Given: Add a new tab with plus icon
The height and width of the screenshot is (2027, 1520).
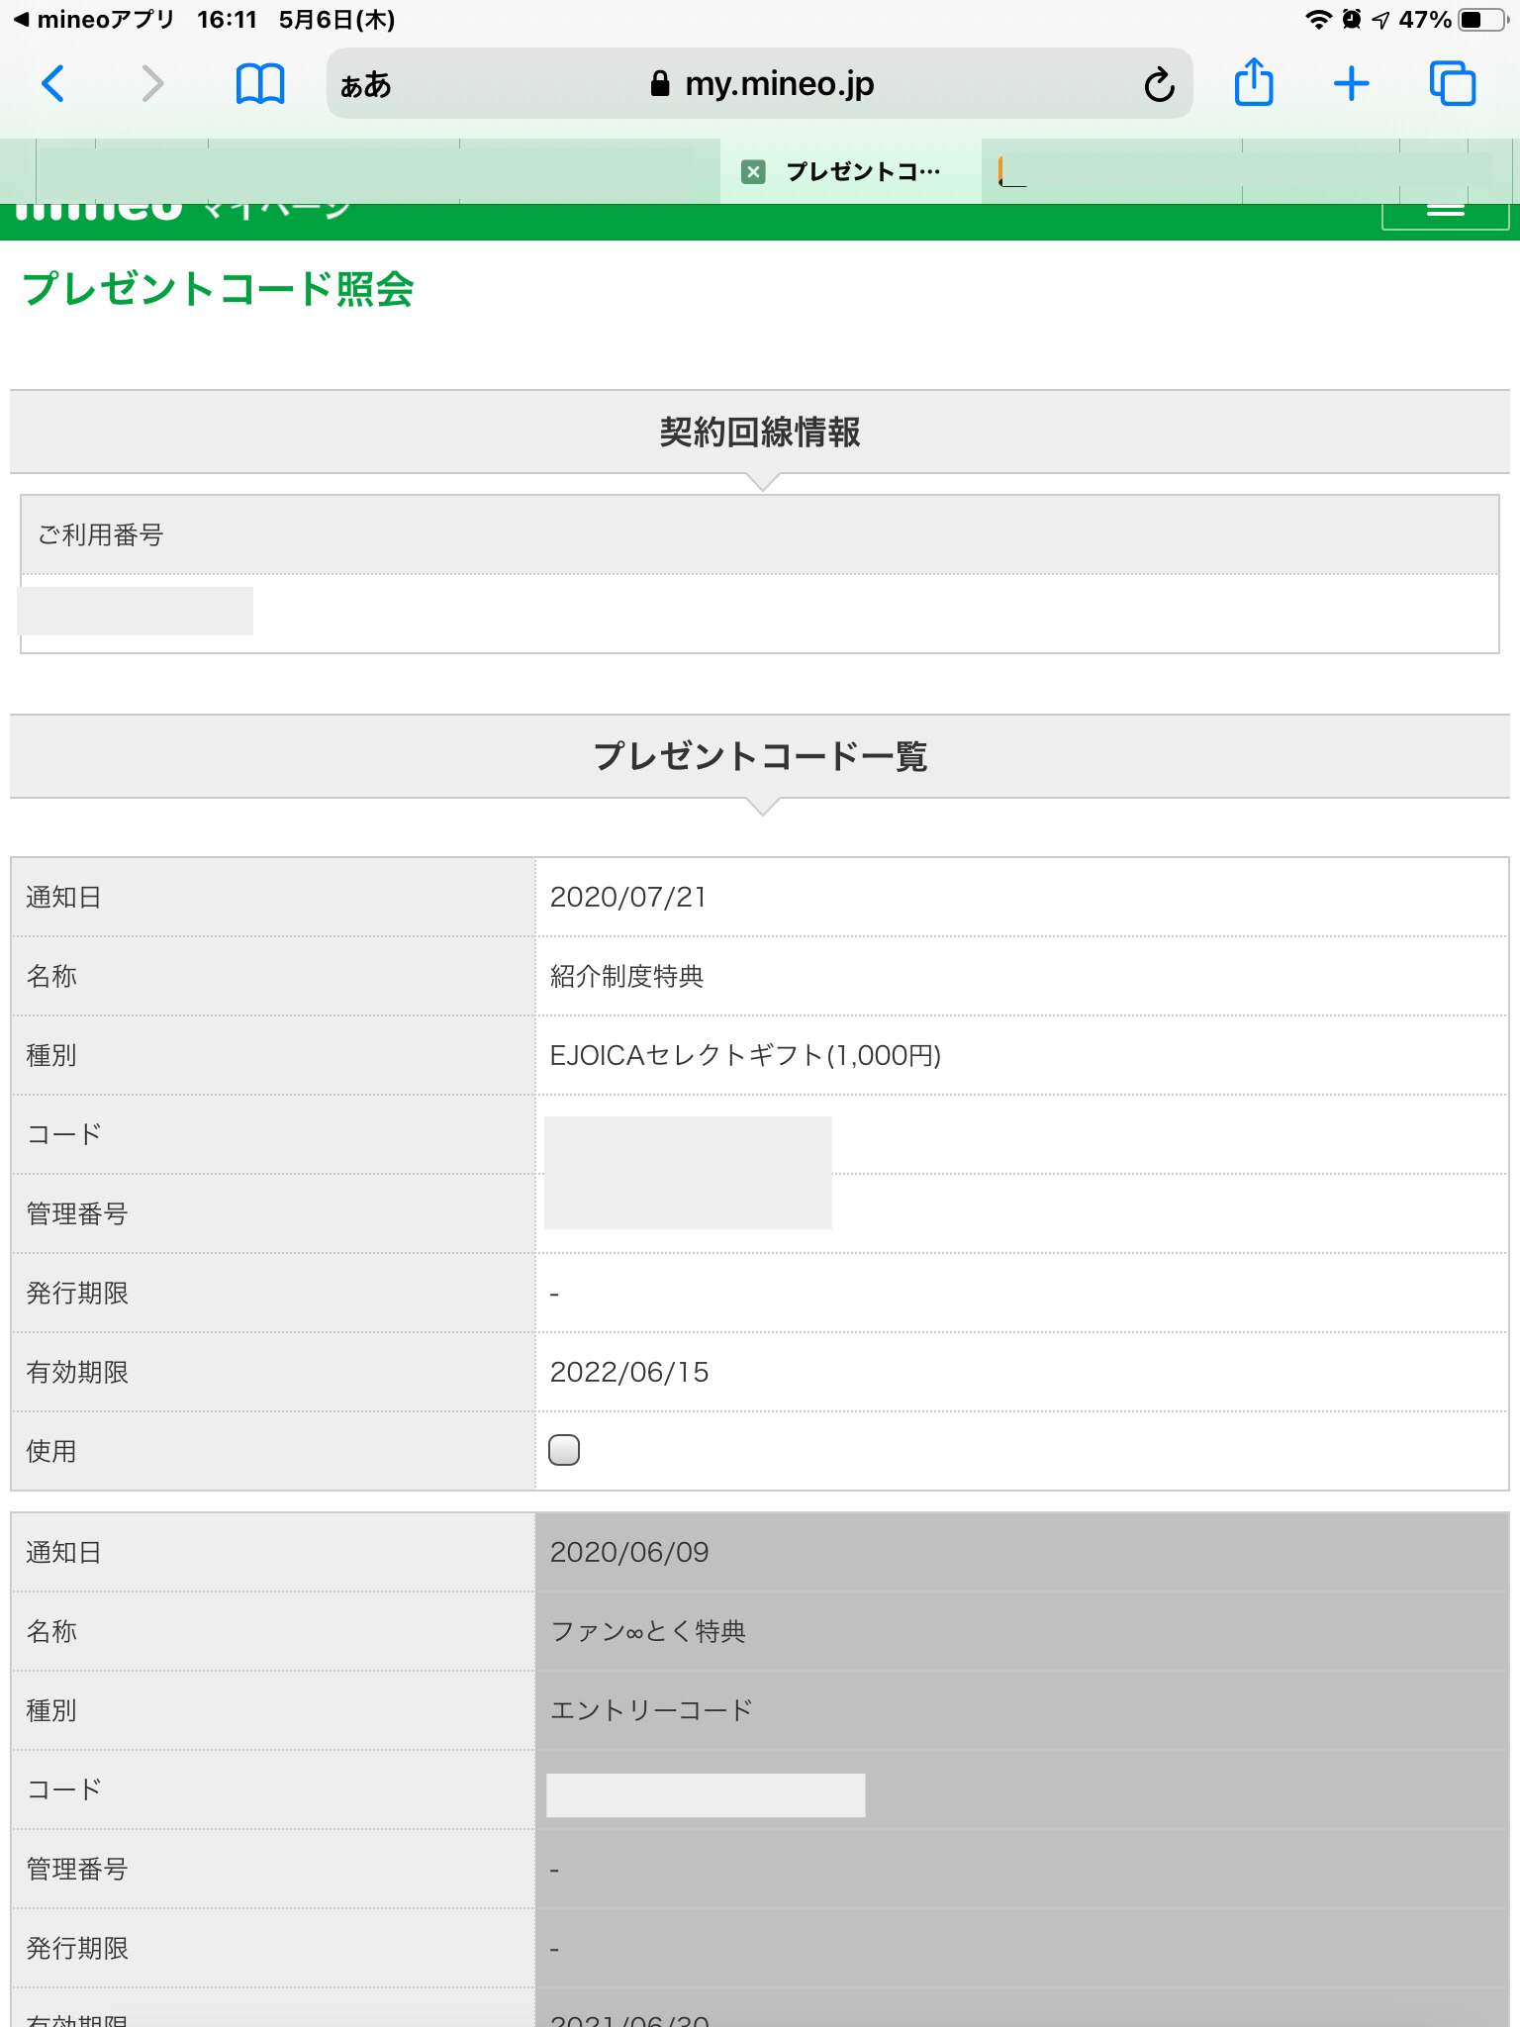Looking at the screenshot, I should pyautogui.click(x=1351, y=84).
